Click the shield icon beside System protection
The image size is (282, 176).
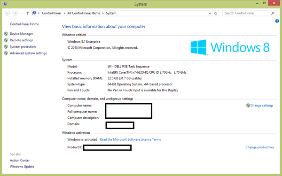(x=6, y=46)
